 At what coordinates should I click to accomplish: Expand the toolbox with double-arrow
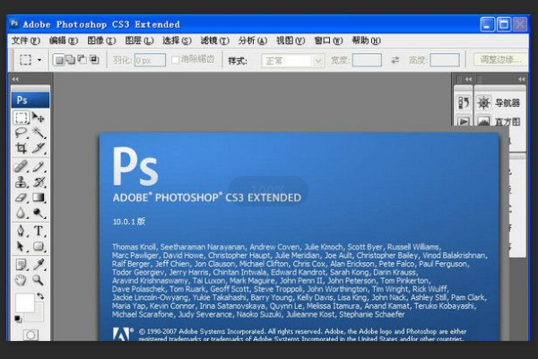(15, 79)
